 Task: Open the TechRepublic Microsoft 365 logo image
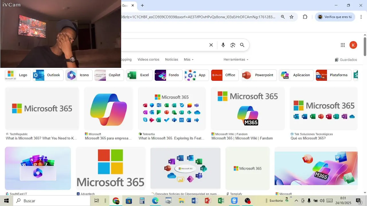(x=42, y=109)
